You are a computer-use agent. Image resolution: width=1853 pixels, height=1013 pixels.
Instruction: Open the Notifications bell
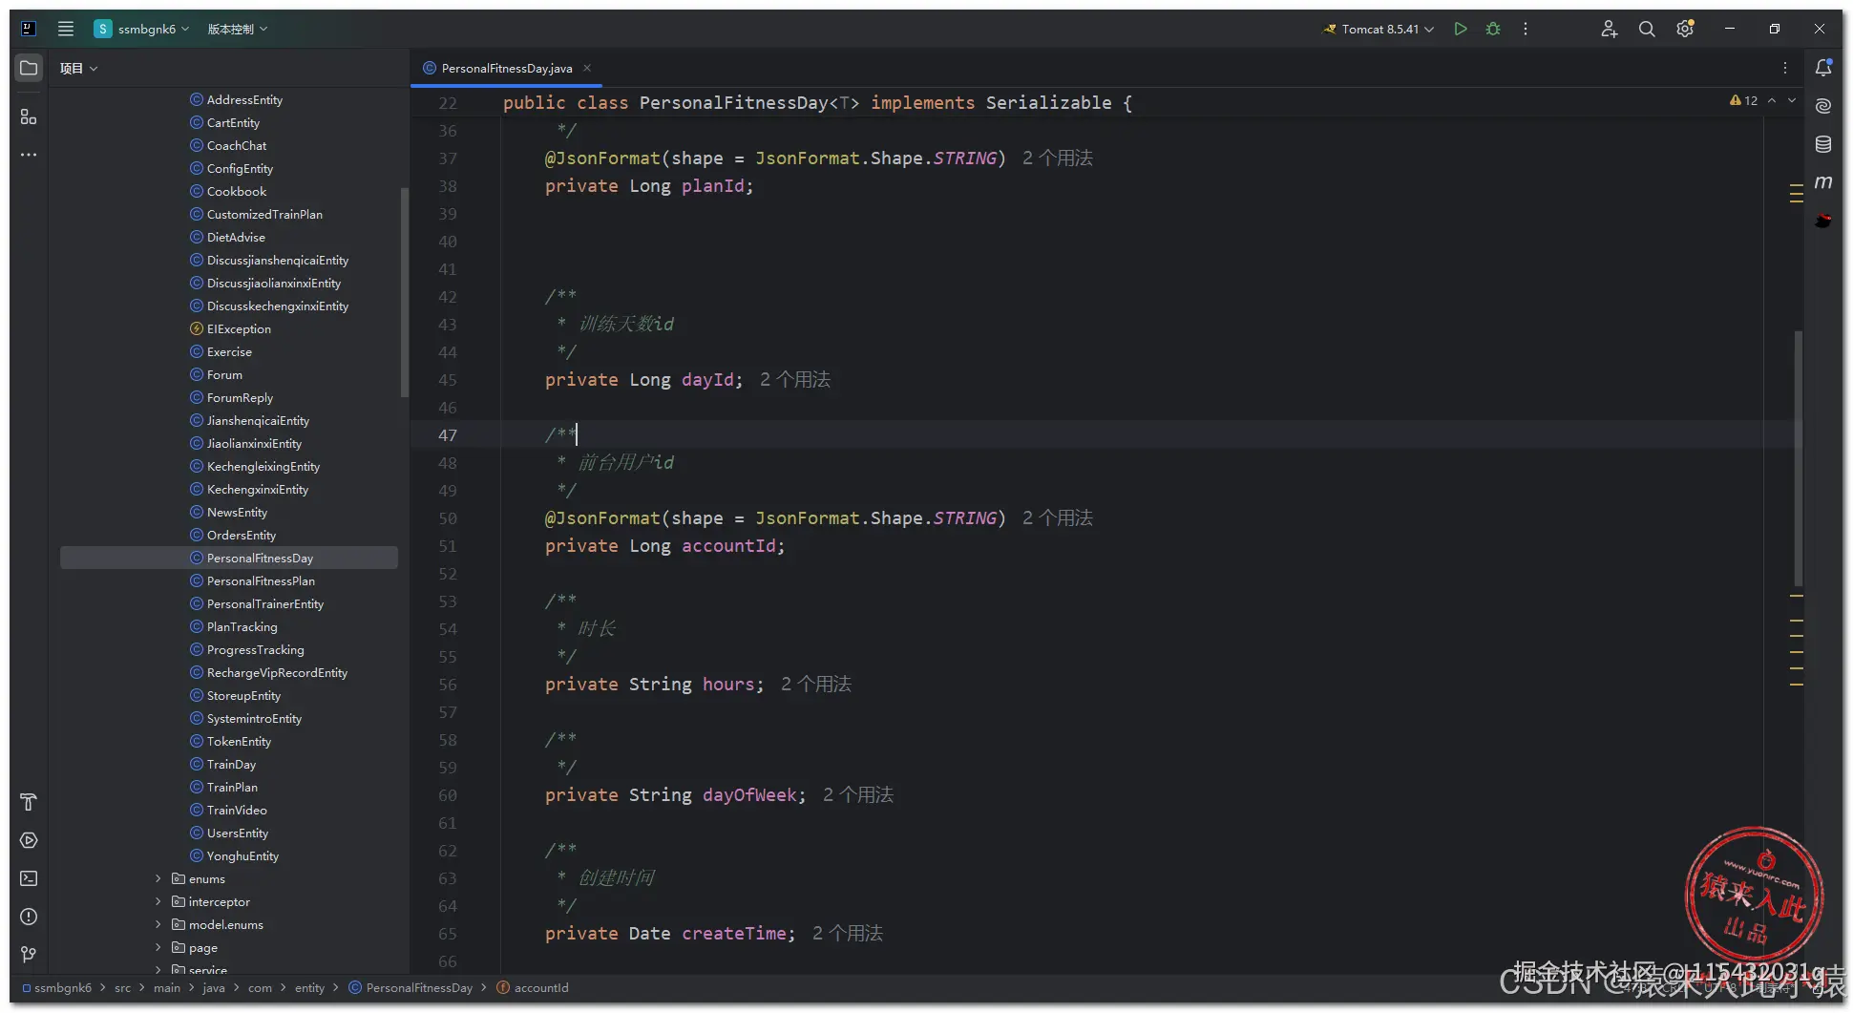[x=1823, y=68]
